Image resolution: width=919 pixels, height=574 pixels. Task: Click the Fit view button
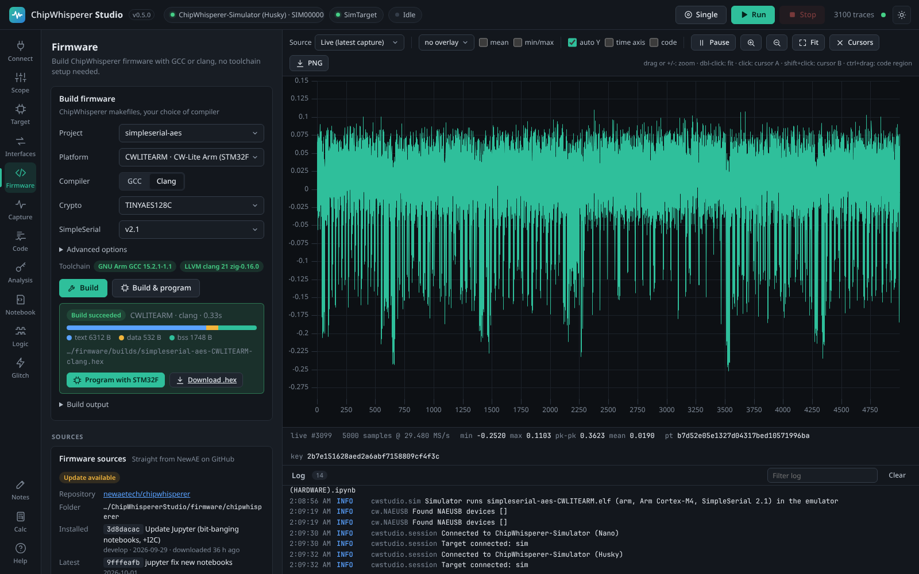809,42
